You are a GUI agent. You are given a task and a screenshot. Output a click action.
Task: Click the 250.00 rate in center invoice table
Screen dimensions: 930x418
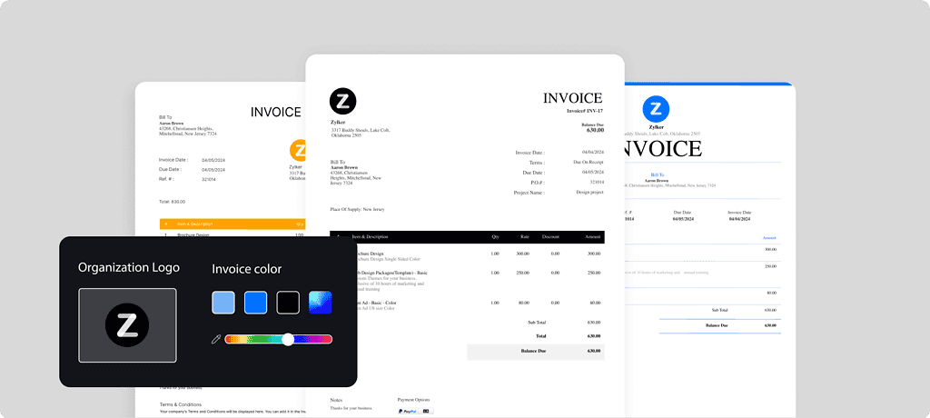click(521, 274)
